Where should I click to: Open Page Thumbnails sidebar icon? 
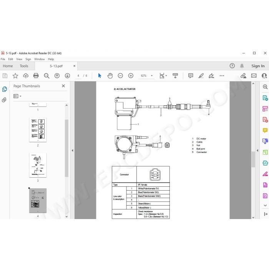5,89
